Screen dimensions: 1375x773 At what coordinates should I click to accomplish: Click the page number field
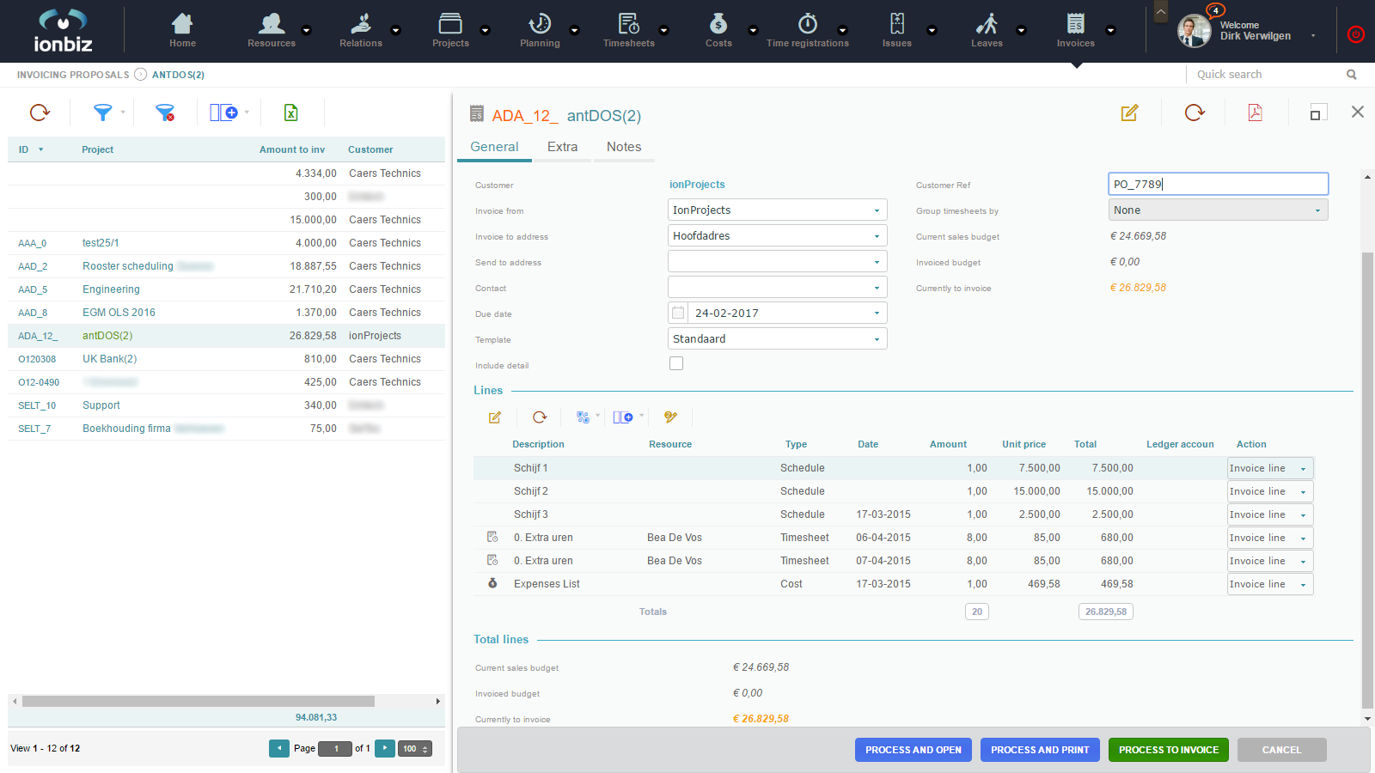tap(335, 748)
